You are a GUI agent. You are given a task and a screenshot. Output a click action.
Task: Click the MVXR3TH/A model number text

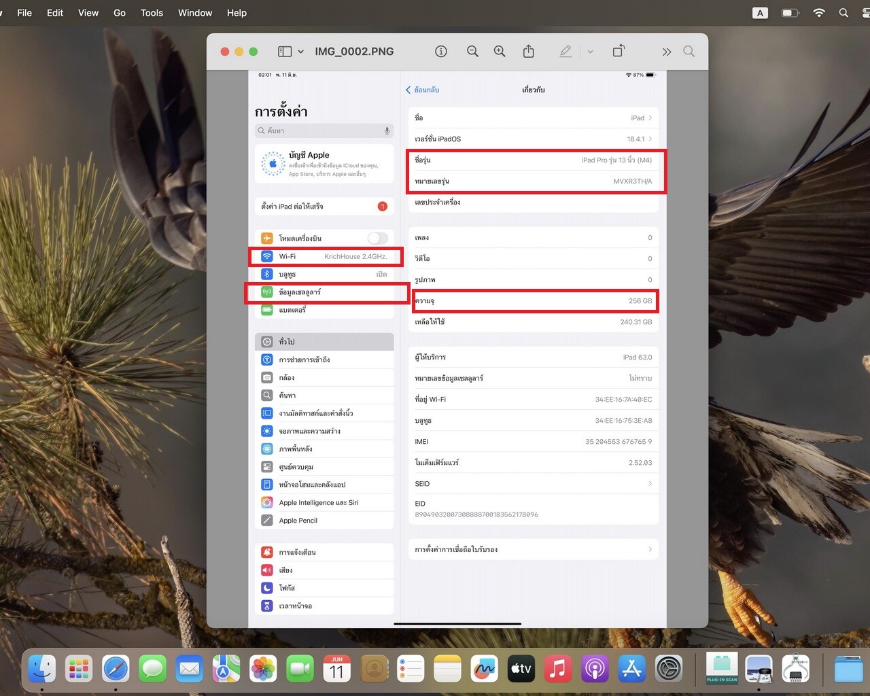632,181
